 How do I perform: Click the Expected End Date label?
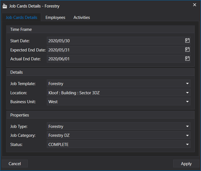pos(28,50)
